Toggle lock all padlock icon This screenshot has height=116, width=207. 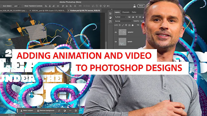[x=133, y=25]
